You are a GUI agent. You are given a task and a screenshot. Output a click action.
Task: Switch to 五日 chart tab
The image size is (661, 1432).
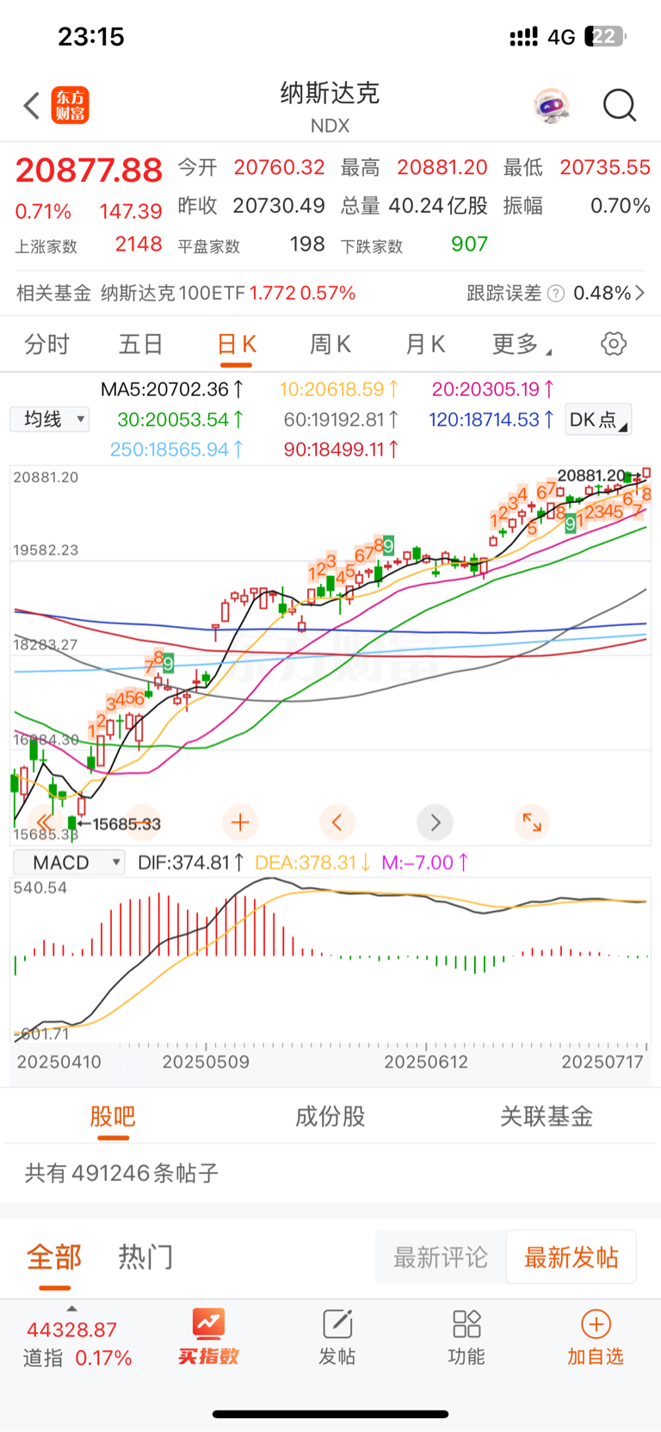coord(141,344)
